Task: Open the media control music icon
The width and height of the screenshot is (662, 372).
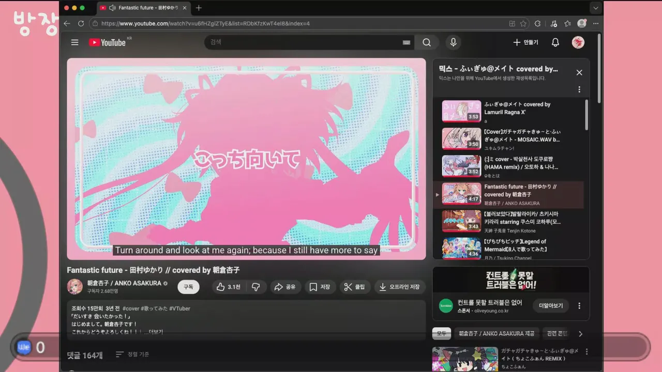Action: (553, 23)
